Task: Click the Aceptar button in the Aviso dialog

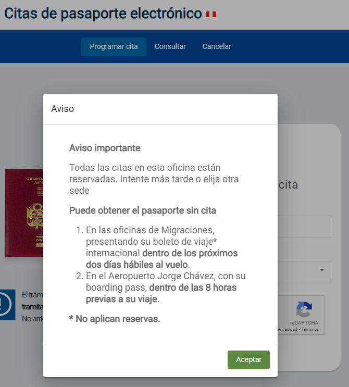Action: [248, 359]
